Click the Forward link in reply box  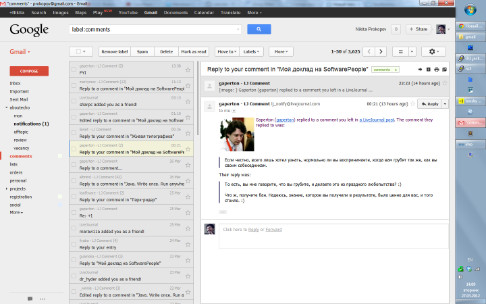(273, 230)
